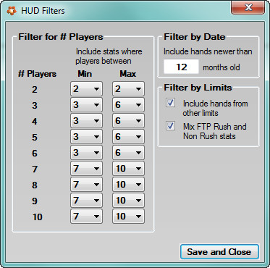Expand Max dropdown for 10 players row
Image resolution: width=270 pixels, height=268 pixels.
tap(128, 217)
